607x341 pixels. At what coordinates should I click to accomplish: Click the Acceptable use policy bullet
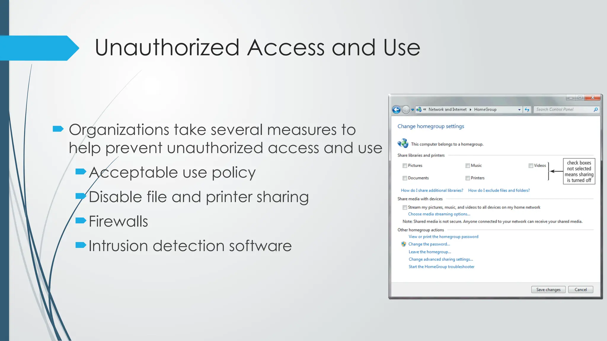(x=172, y=173)
